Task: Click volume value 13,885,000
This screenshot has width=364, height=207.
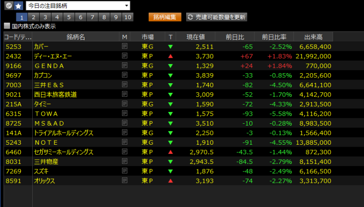Action: [x=313, y=142]
